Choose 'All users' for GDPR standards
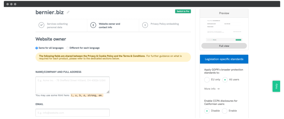The width and height of the screenshot is (284, 119). pyautogui.click(x=225, y=80)
